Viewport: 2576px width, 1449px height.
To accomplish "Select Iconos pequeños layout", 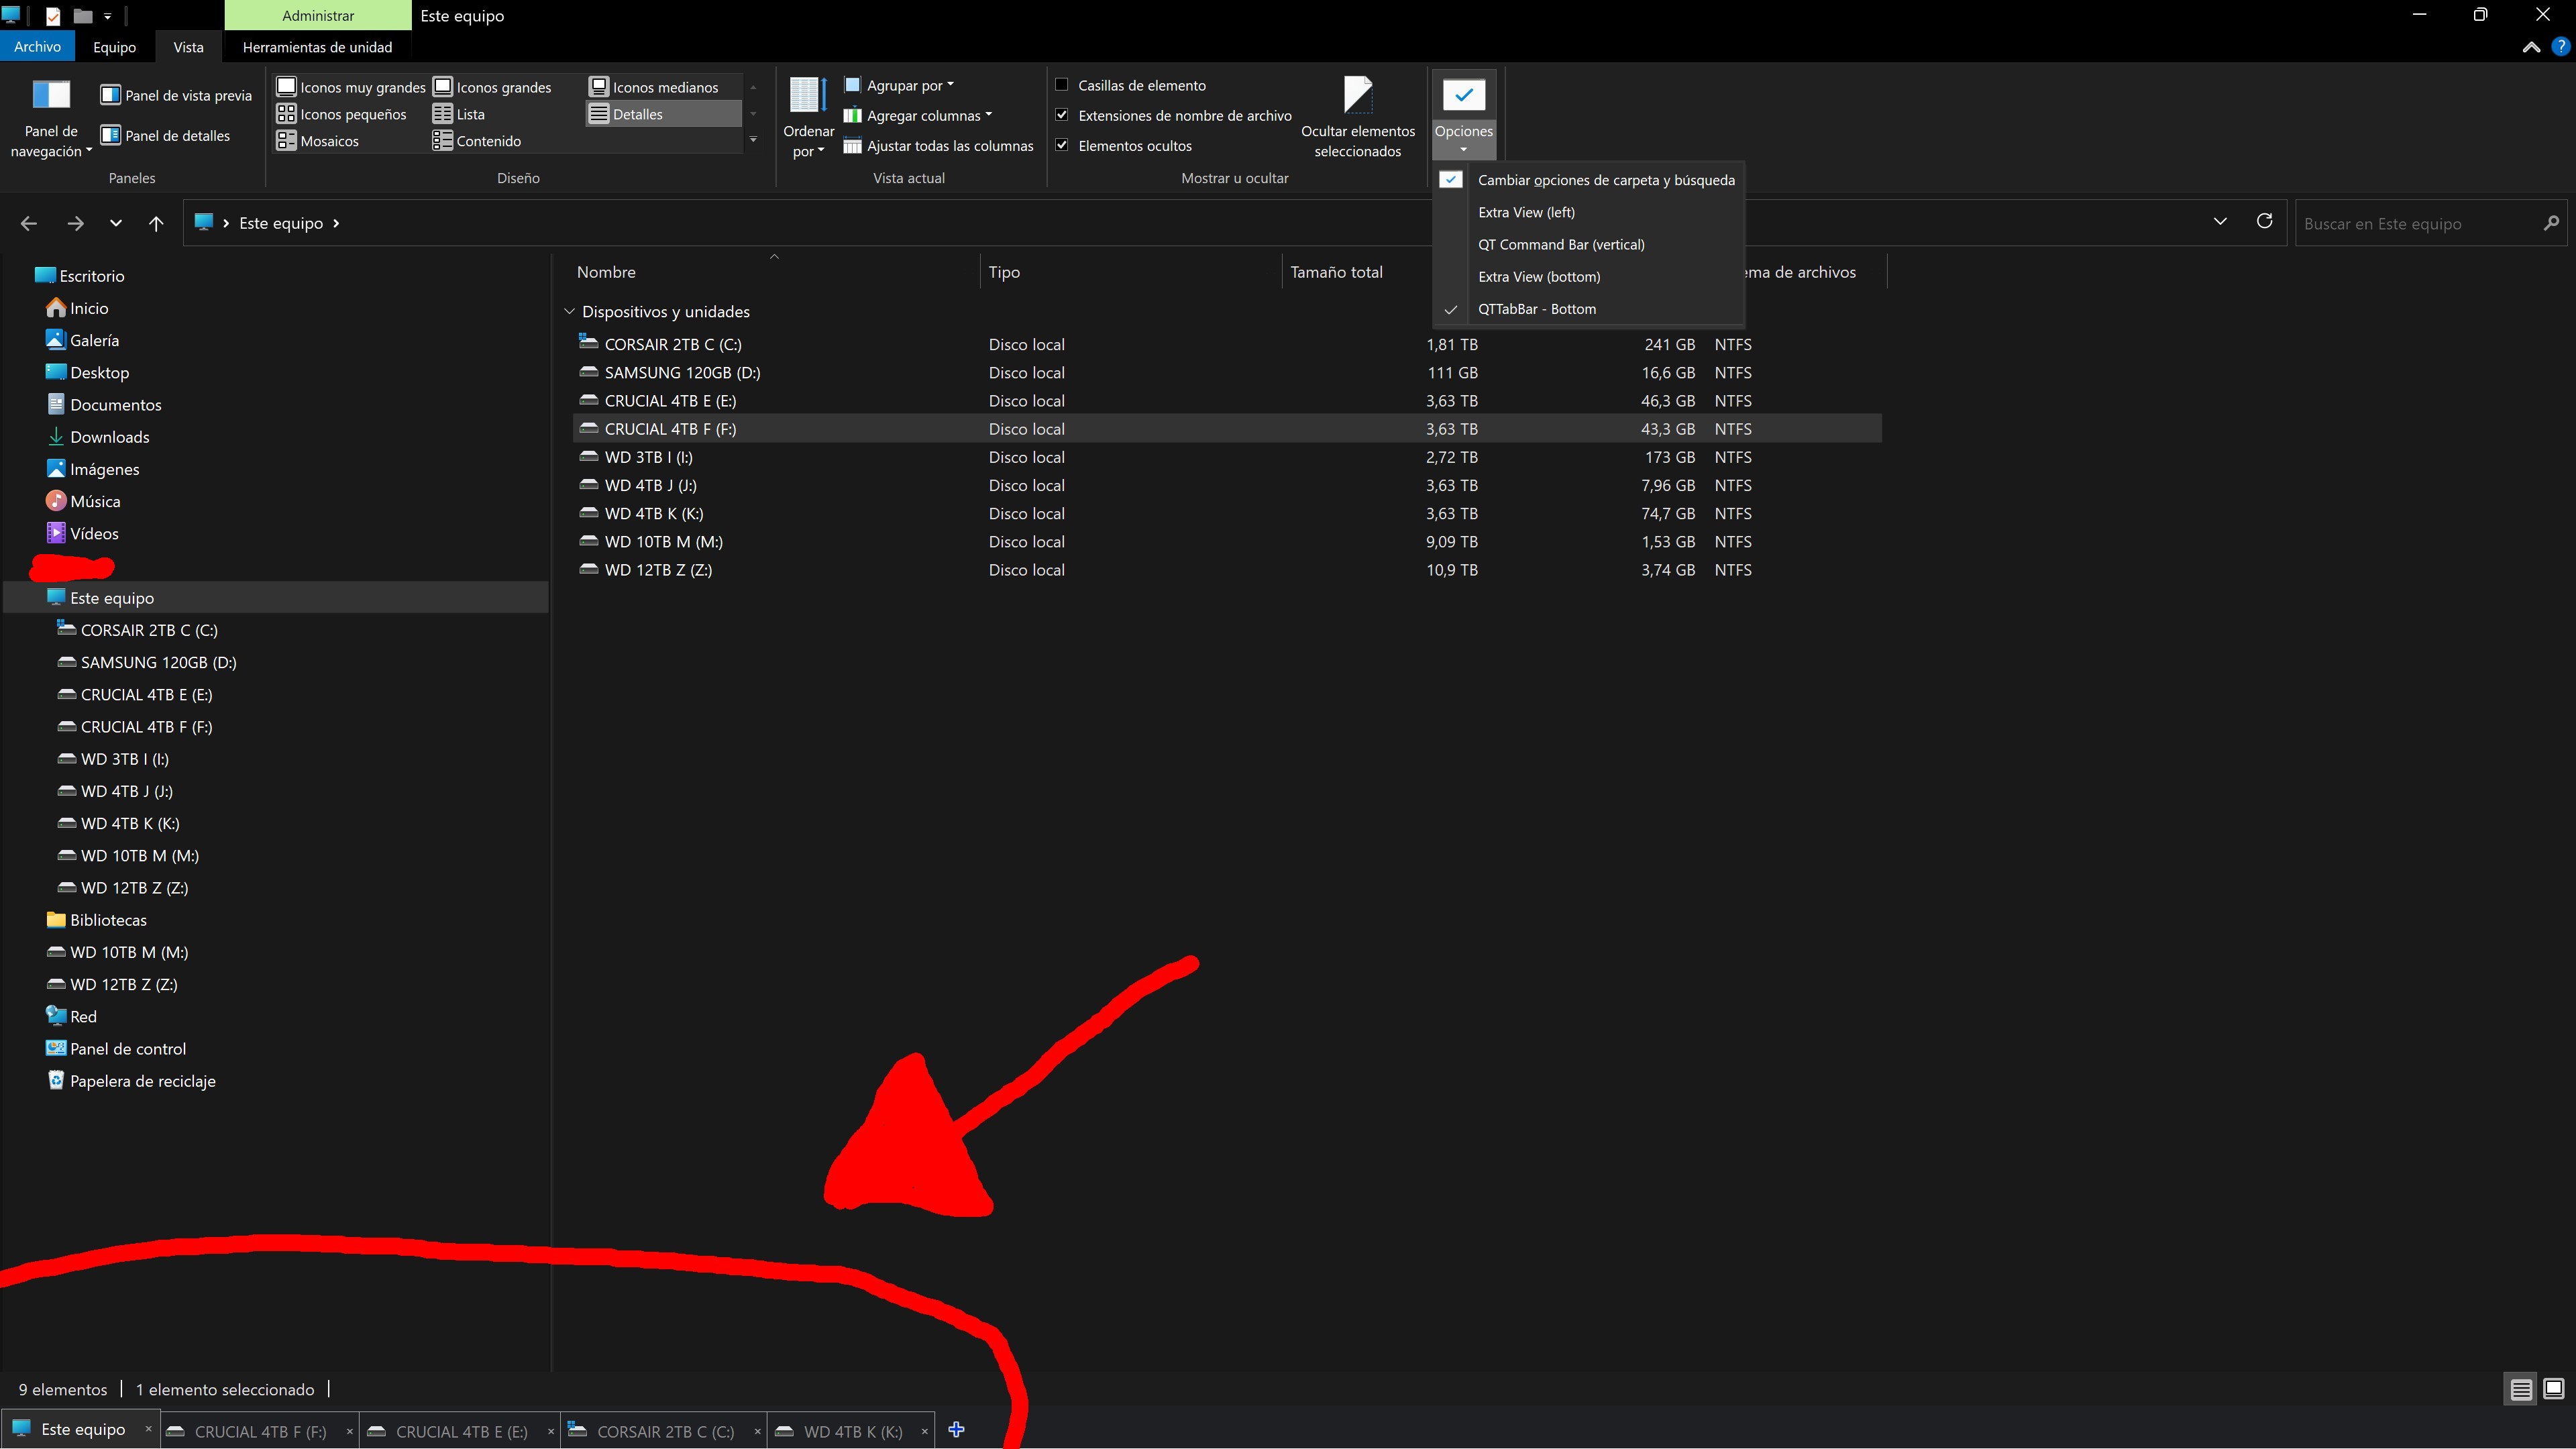I will (x=342, y=114).
